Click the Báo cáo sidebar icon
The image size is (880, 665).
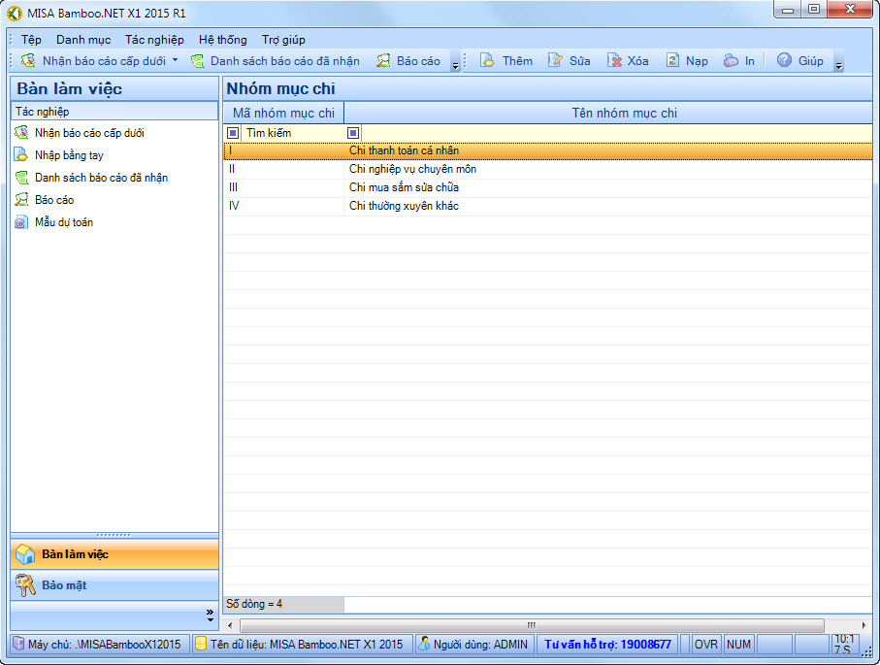pos(21,199)
